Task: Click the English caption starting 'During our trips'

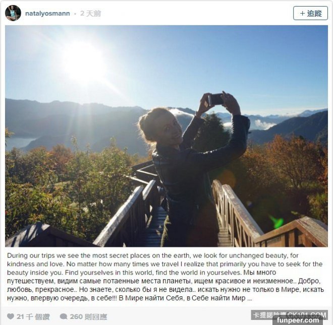Action: click(165, 264)
